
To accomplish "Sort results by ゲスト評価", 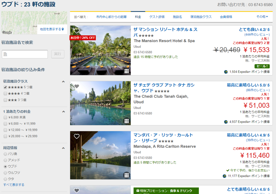I will 157,17.
